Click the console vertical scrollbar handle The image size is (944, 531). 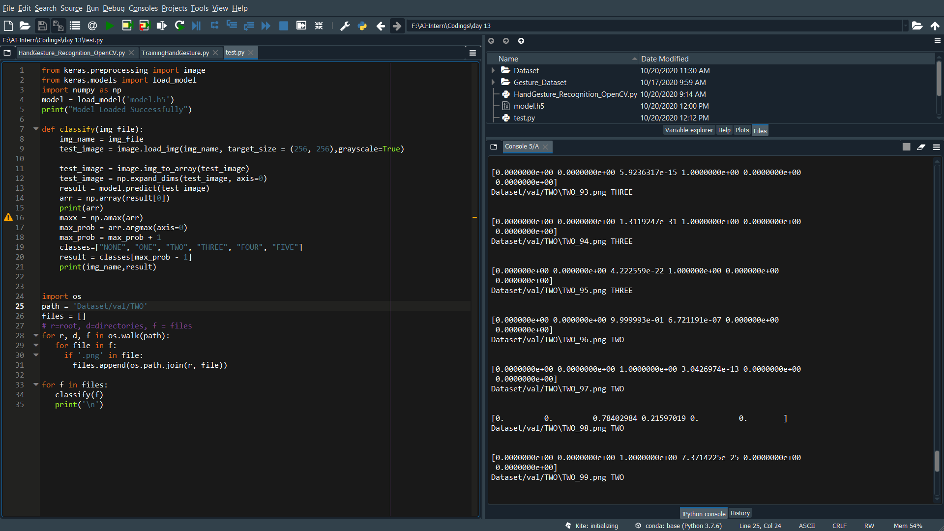pos(937,461)
